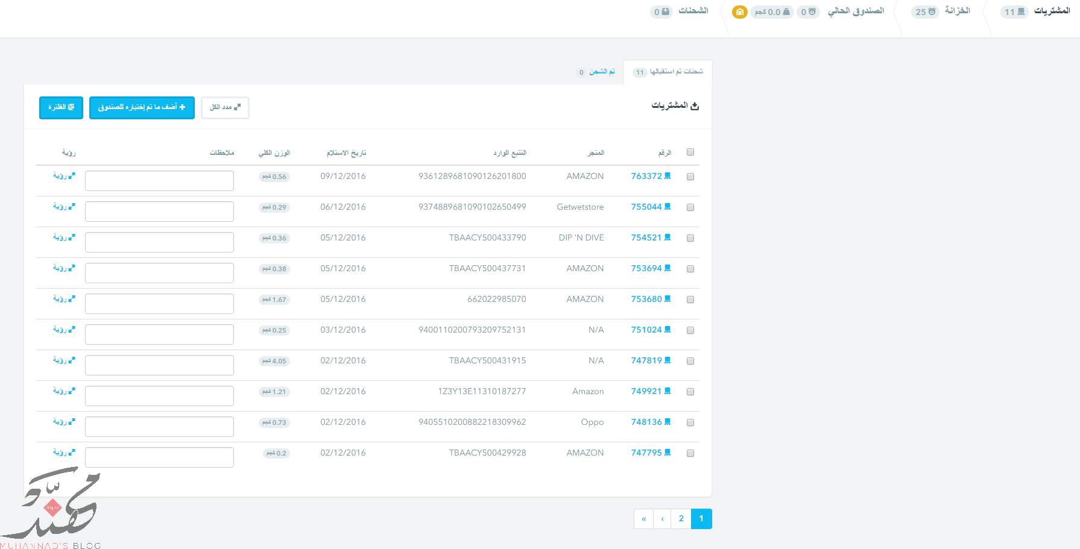Click the DIP 'N DIVE store name
This screenshot has width=1080, height=549.
coord(581,237)
